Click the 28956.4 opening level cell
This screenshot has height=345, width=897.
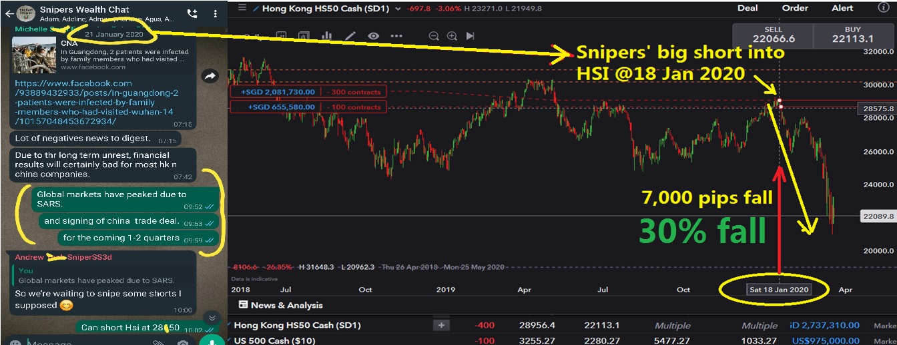tap(536, 325)
